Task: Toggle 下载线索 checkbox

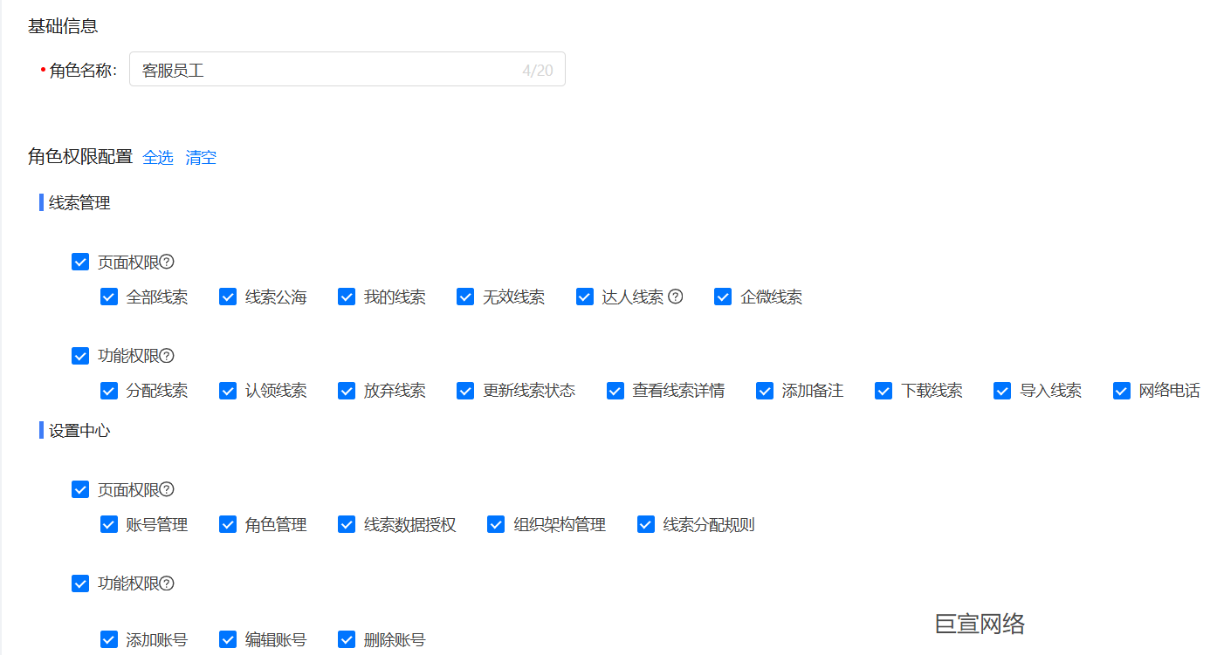Action: 884,391
